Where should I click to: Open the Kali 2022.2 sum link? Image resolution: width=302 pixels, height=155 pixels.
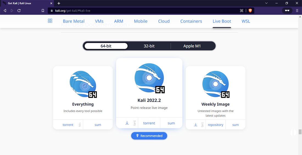171,123
